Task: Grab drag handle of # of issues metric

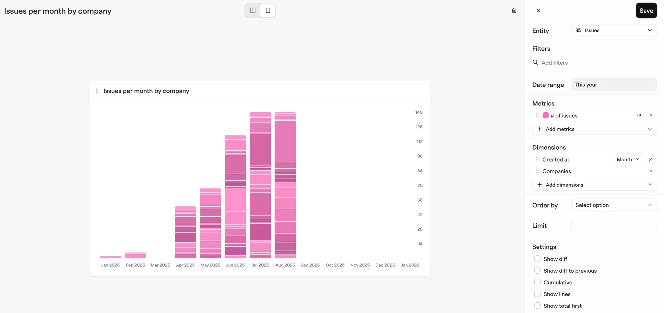Action: point(537,115)
